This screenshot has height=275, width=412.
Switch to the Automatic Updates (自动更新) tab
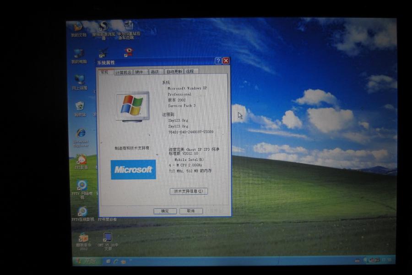[174, 71]
